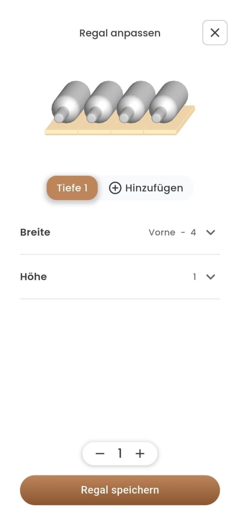
Task: Decrease quantity with the minus icon
Action: point(100,454)
